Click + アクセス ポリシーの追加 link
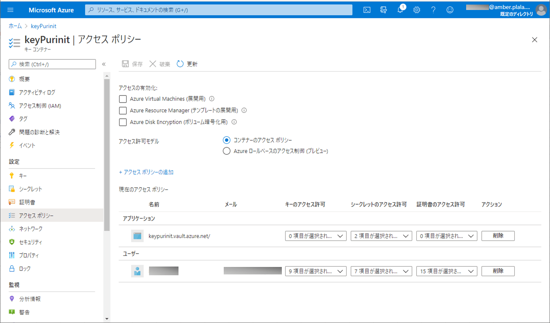Viewport: 550px width, 323px height. (146, 172)
